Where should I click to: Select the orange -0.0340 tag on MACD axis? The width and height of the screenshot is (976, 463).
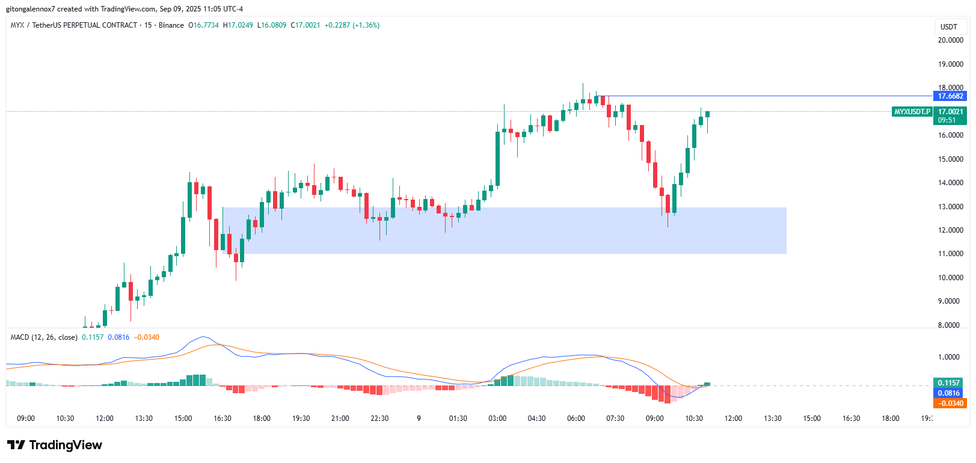(950, 403)
